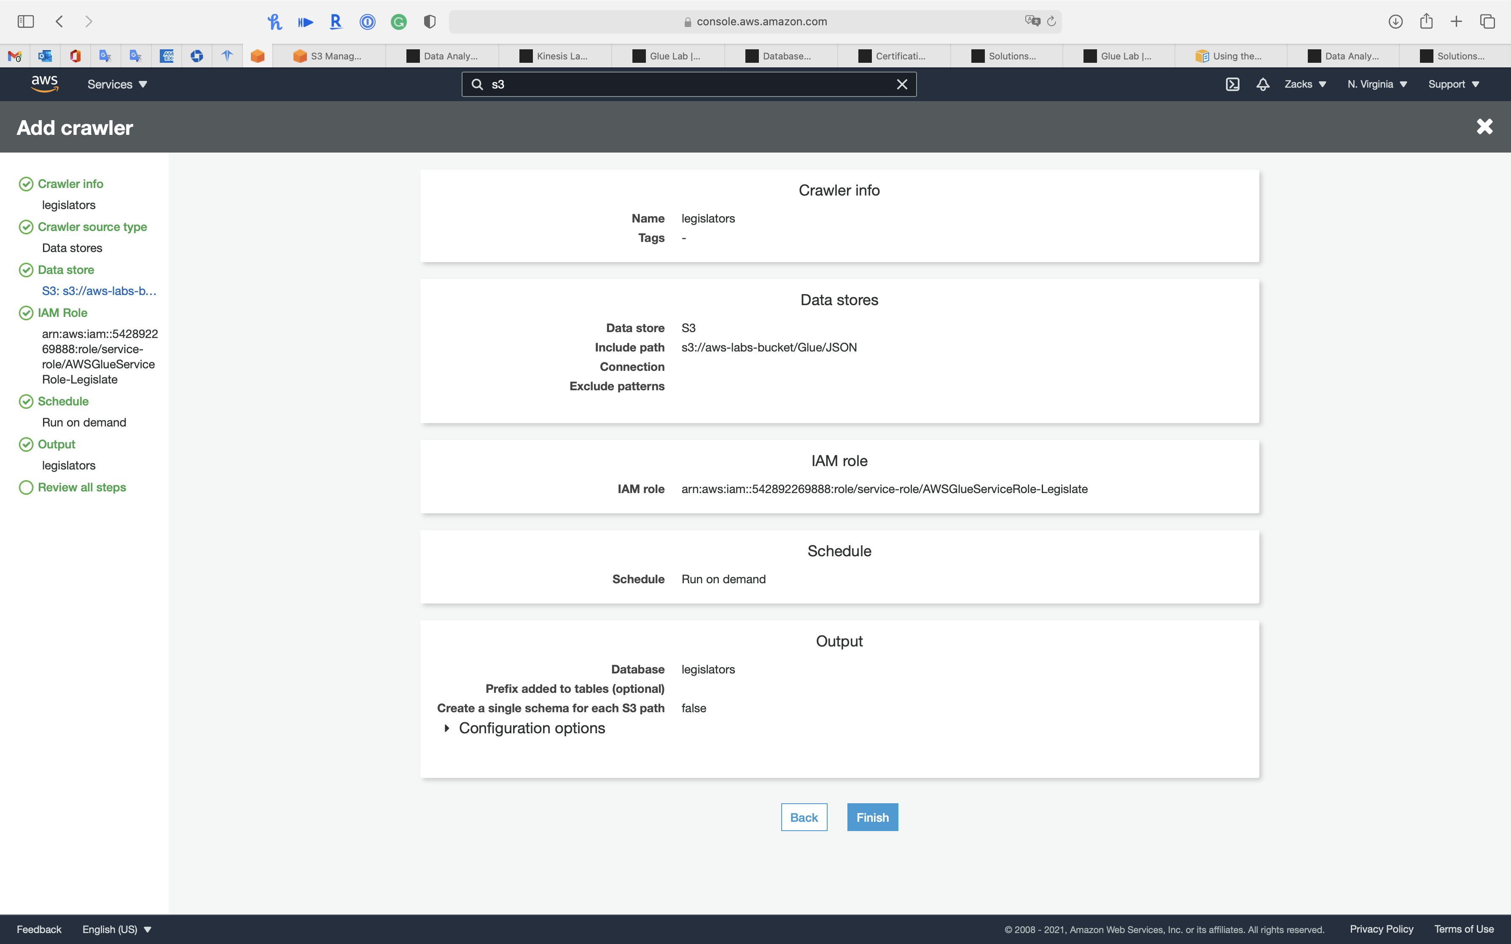Clear the search box with X icon

point(902,84)
